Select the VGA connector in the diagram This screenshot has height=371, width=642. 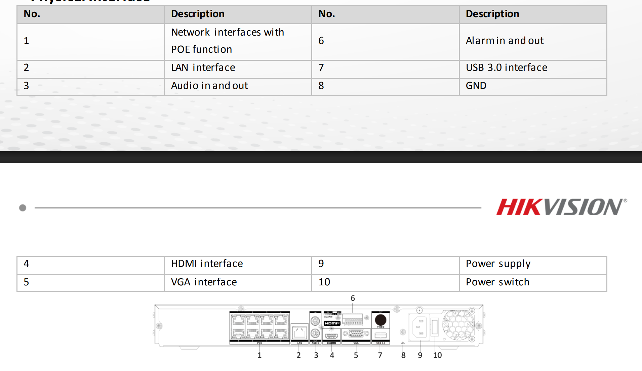pos(356,334)
